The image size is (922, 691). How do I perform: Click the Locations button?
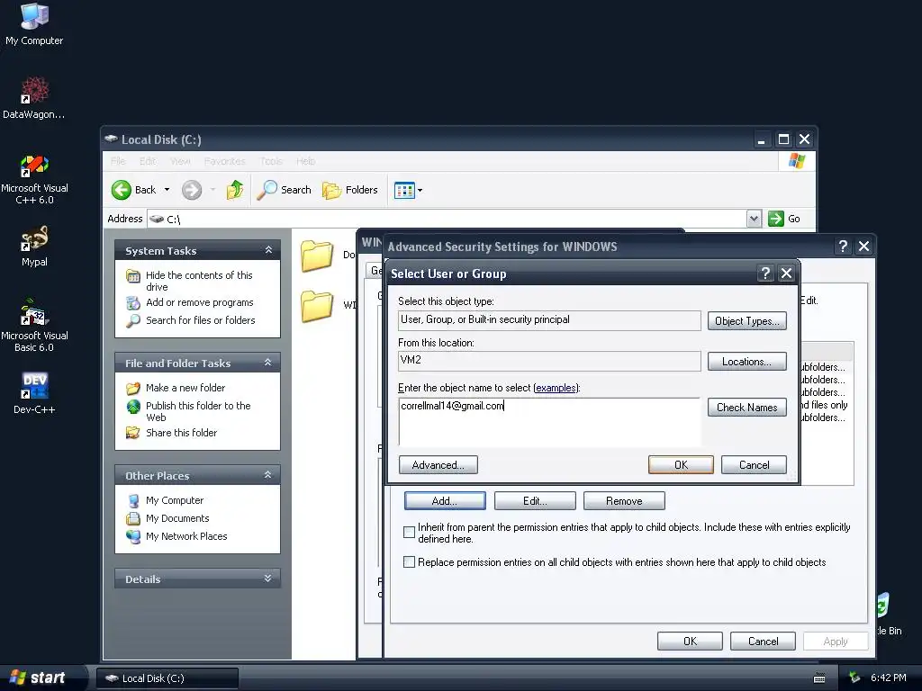click(746, 362)
